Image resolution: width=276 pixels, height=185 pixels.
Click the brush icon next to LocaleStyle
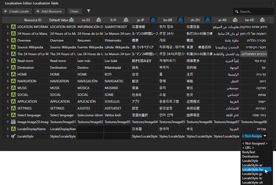pyautogui.click(x=13, y=136)
